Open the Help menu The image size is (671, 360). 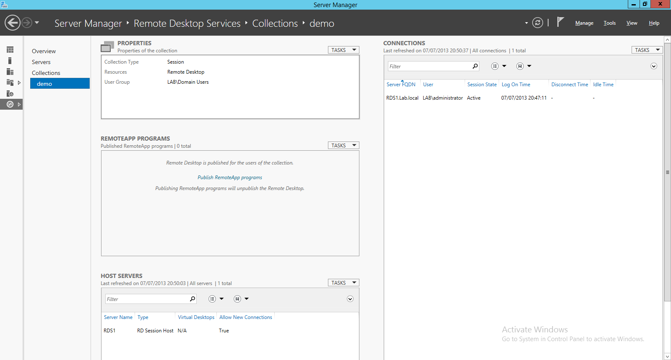tap(654, 23)
